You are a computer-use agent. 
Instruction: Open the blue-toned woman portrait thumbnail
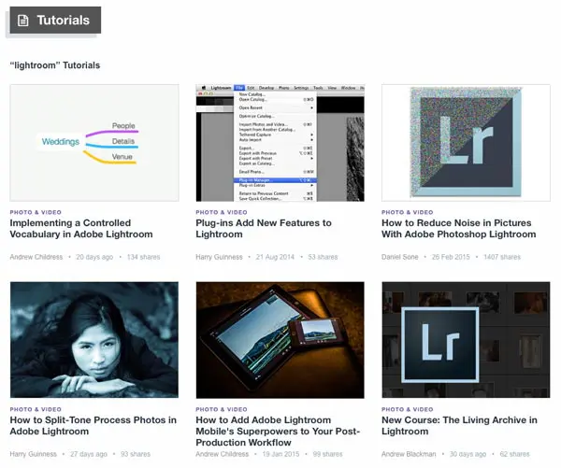coord(94,340)
